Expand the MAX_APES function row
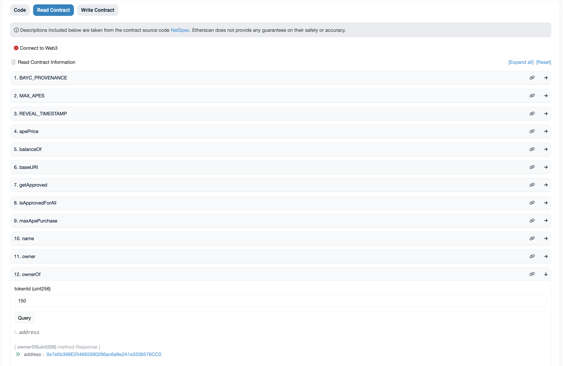Viewport: 563px width, 366px height. (x=546, y=95)
